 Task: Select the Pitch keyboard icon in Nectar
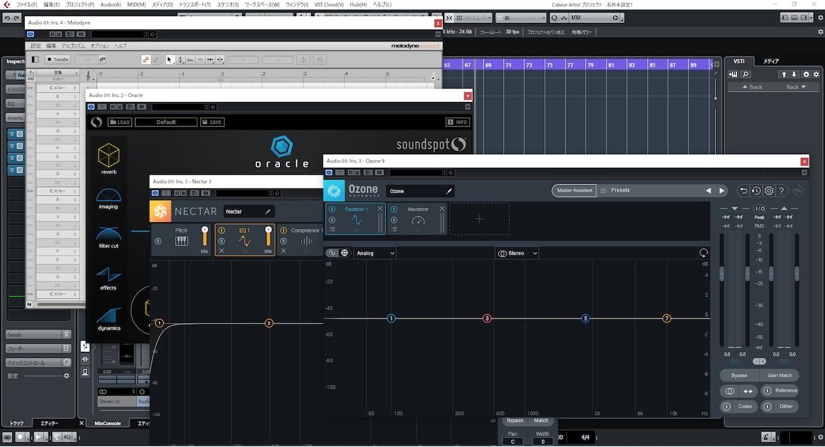181,241
